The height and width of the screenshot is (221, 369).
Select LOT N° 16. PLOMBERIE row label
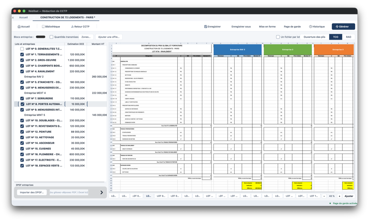point(44,154)
